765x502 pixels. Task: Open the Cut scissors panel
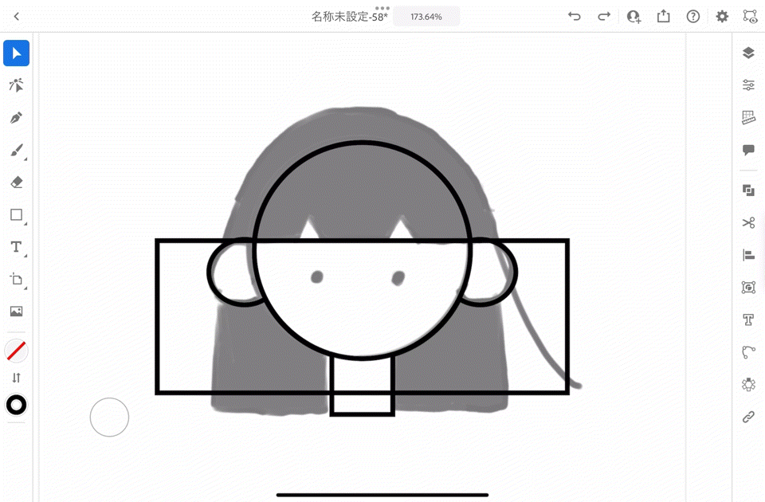click(x=748, y=222)
